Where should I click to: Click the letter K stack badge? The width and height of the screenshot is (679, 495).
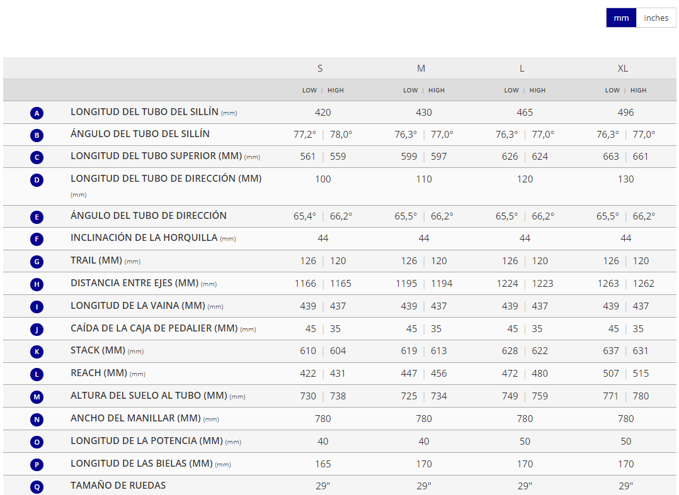[x=37, y=352]
